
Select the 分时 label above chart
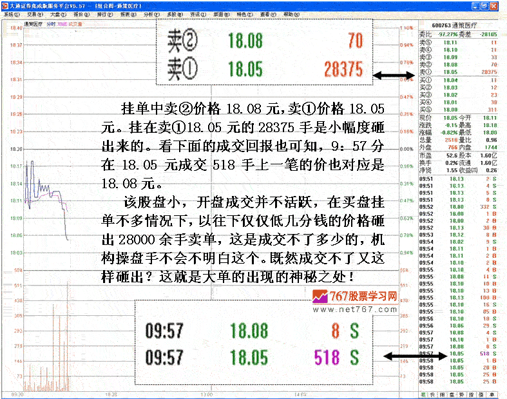tap(50, 24)
